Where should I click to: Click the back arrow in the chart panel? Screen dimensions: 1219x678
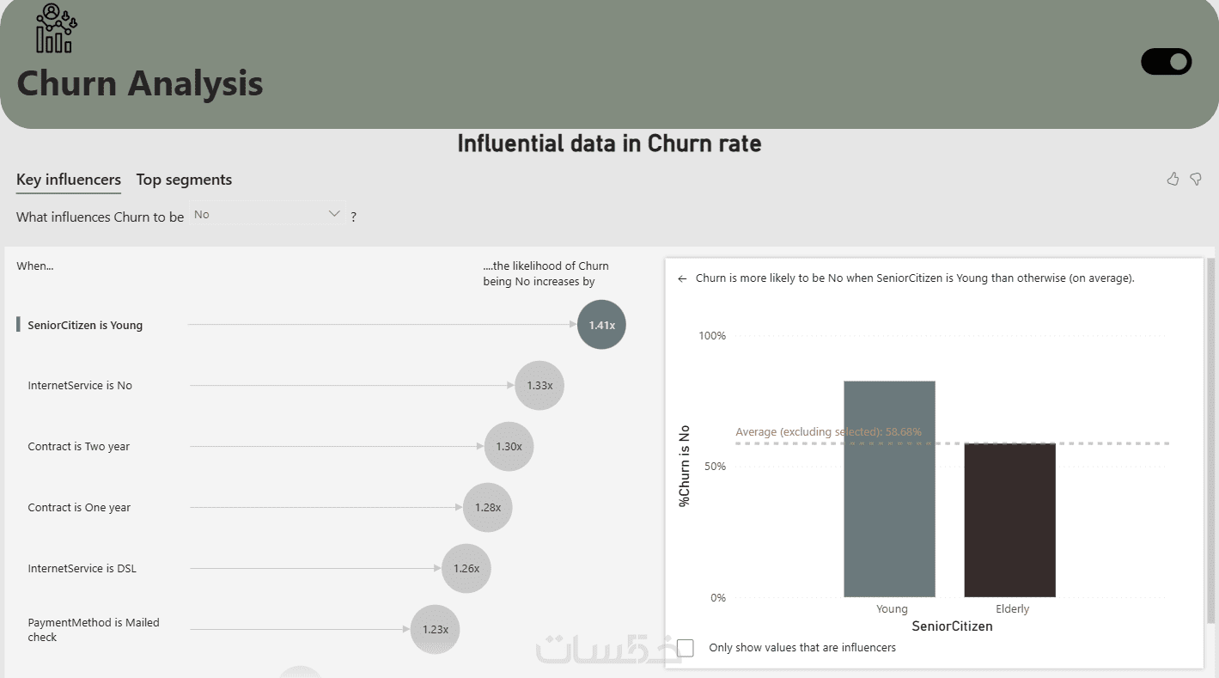[682, 278]
